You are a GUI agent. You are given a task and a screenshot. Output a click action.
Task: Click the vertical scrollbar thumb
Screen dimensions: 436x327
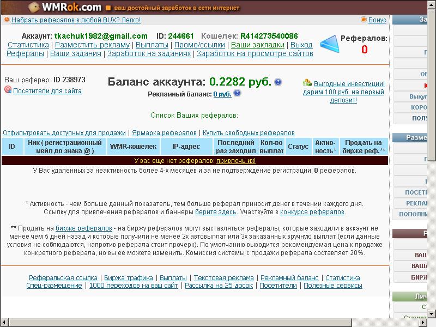tap(432, 84)
